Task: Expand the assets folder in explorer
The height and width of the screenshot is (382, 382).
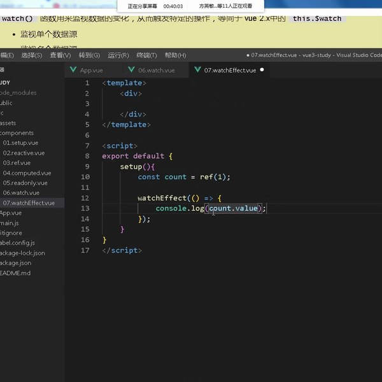Action: 8,123
